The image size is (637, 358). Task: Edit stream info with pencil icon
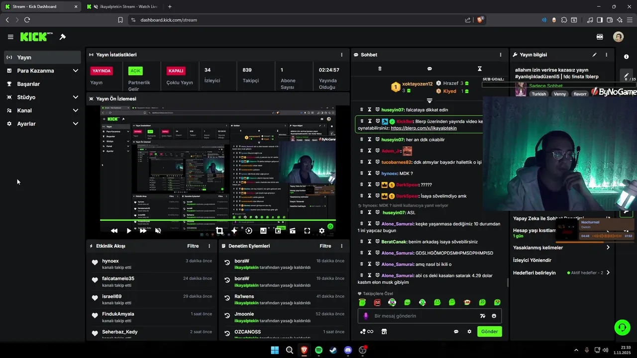coord(594,55)
